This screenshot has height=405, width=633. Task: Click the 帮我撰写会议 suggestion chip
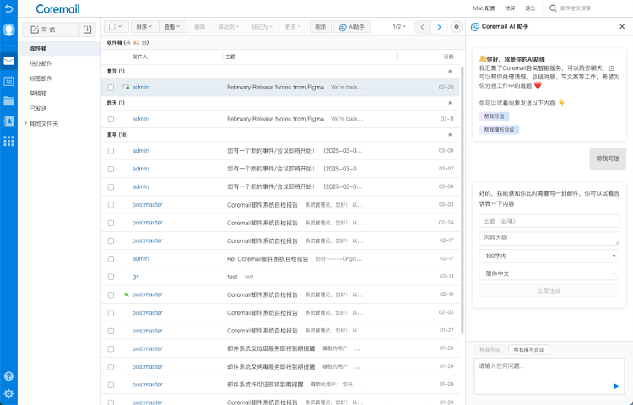click(500, 130)
